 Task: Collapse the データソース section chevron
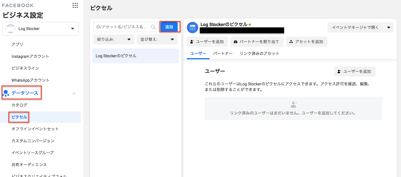coord(74,93)
